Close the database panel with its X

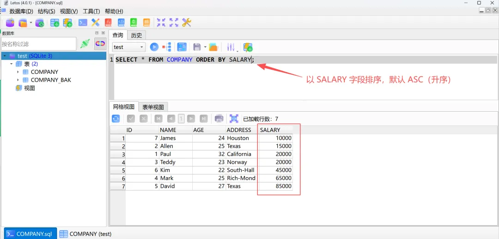coord(103,33)
